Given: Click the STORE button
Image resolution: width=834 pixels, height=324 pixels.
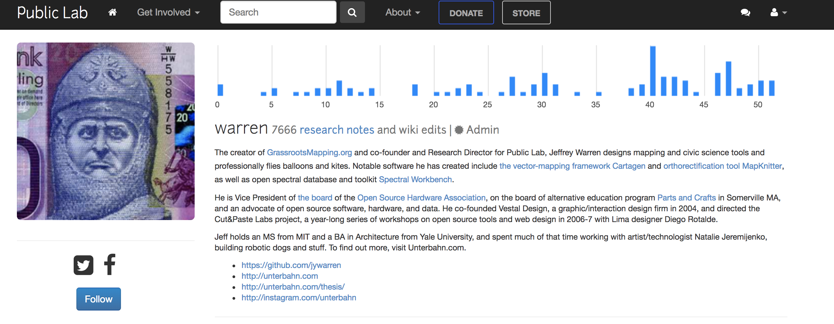Looking at the screenshot, I should coord(526,13).
